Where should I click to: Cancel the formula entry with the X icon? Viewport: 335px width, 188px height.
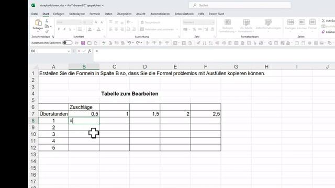(x=79, y=51)
